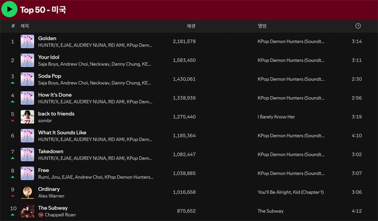
Task: Click the green up arrow under rank 4
Action: (x=13, y=102)
